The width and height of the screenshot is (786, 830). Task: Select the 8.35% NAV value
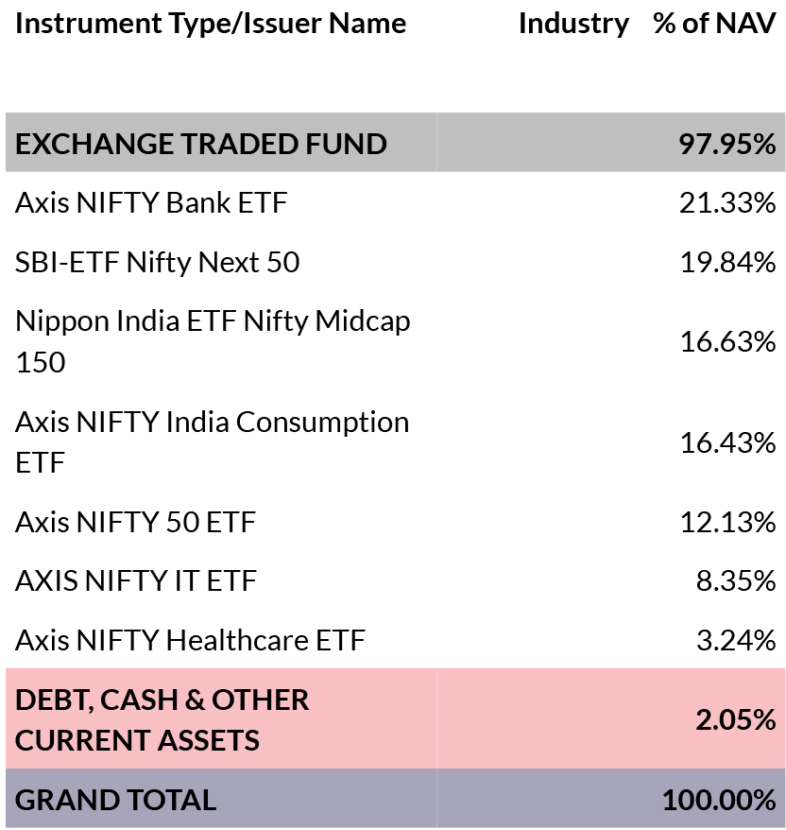point(735,580)
